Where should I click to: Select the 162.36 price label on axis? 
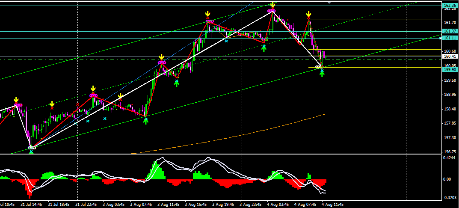pos(449,5)
